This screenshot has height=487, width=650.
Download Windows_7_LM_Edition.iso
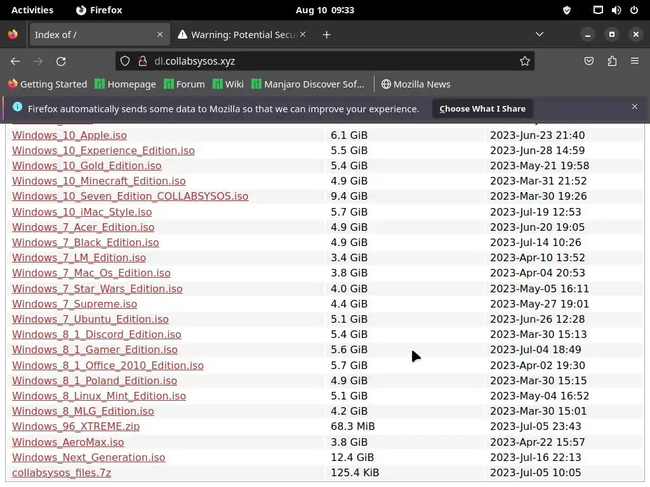pos(79,258)
